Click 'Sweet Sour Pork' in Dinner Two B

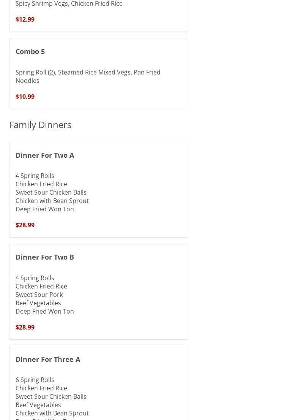[x=39, y=295]
